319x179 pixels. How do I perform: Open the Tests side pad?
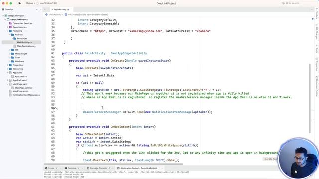pyautogui.click(x=317, y=49)
